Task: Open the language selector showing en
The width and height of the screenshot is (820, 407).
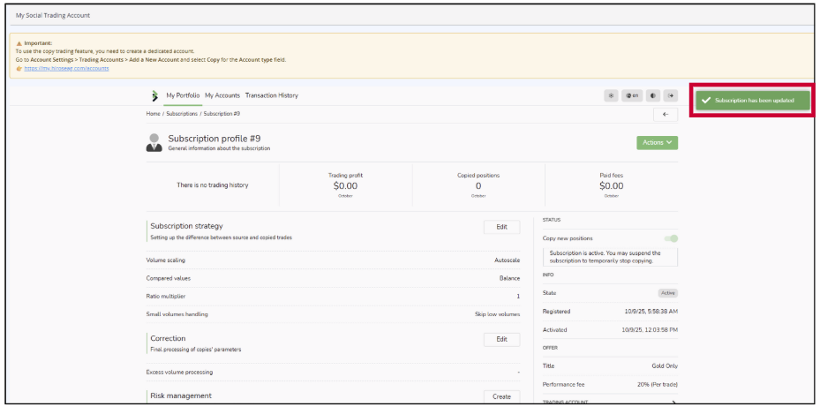Action: click(x=632, y=95)
